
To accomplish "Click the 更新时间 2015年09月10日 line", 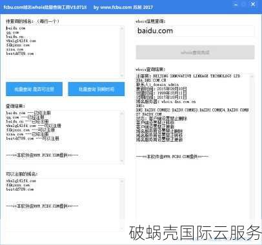I will click(161, 89).
